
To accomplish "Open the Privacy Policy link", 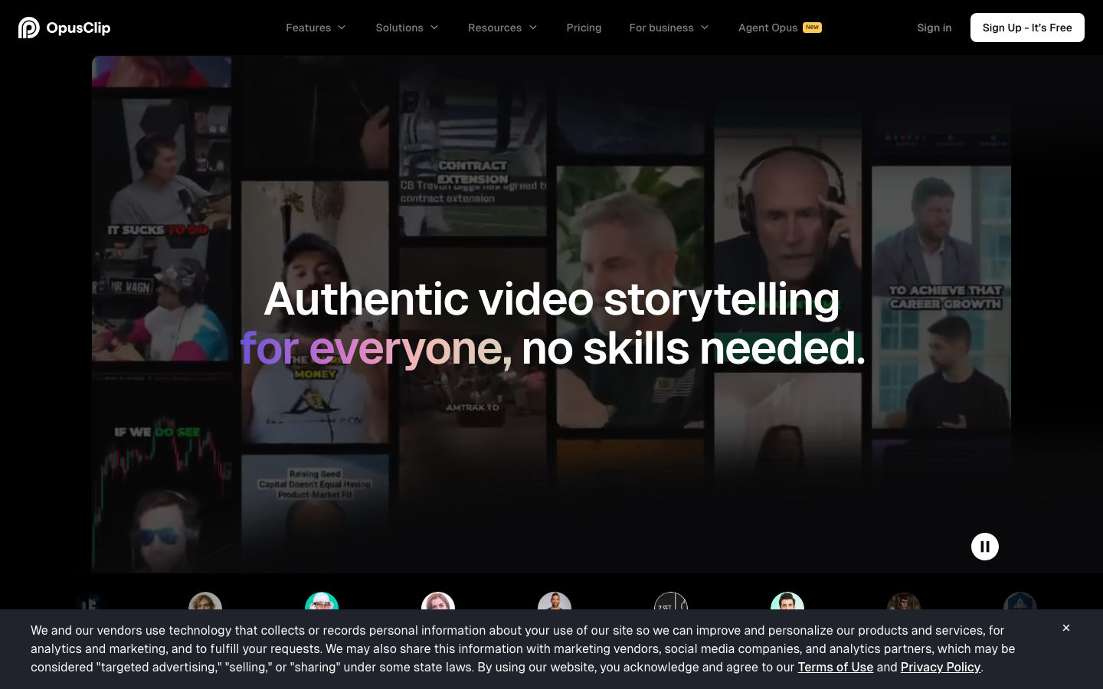I will 941,667.
